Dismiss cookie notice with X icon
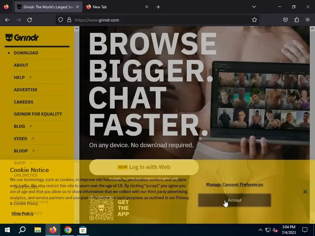This screenshot has height=236, width=315. pyautogui.click(x=305, y=192)
